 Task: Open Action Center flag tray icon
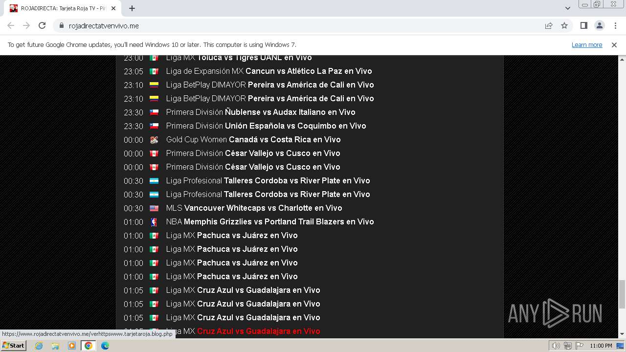coord(580,346)
